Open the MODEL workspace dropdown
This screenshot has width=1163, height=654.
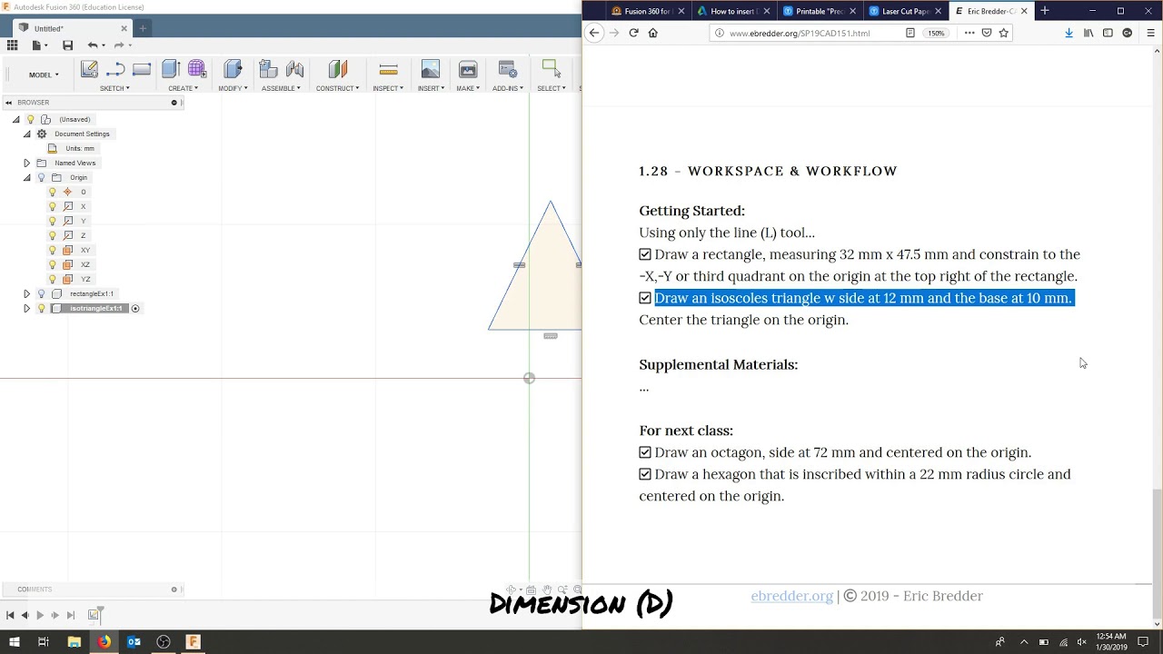[x=44, y=74]
